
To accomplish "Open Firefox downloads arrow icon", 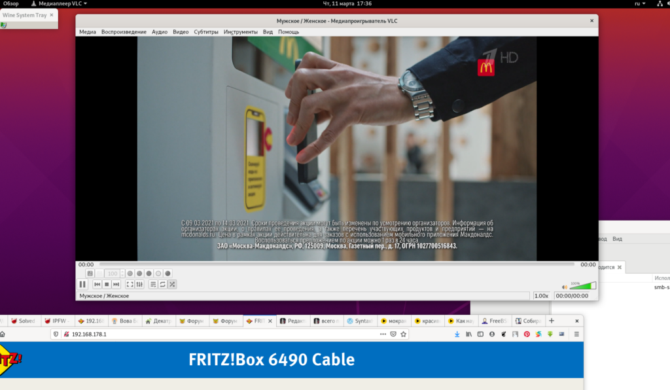I will pos(457,334).
